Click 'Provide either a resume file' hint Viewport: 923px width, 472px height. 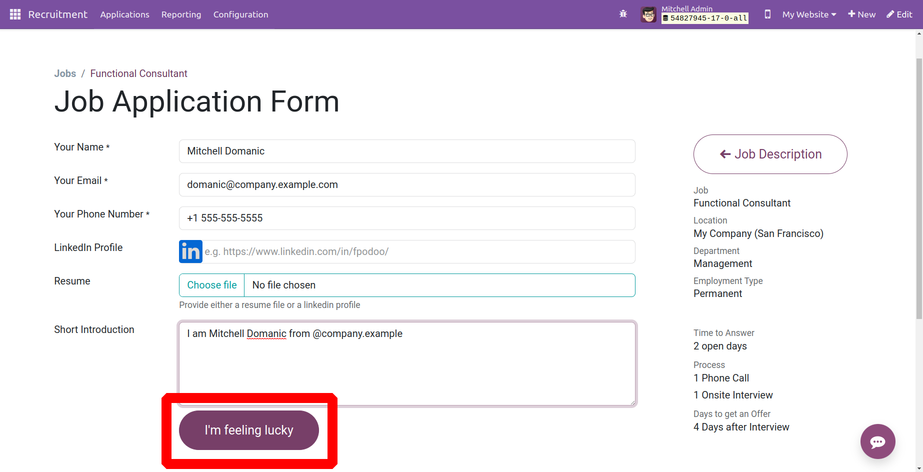269,305
